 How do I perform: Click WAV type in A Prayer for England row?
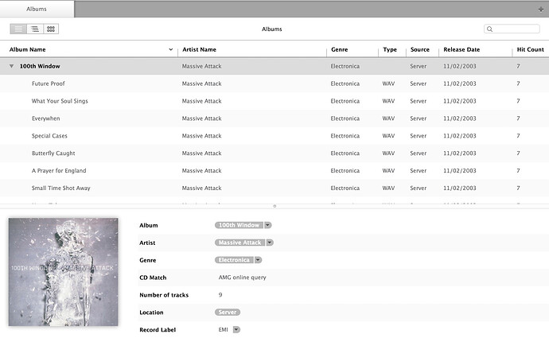(388, 171)
